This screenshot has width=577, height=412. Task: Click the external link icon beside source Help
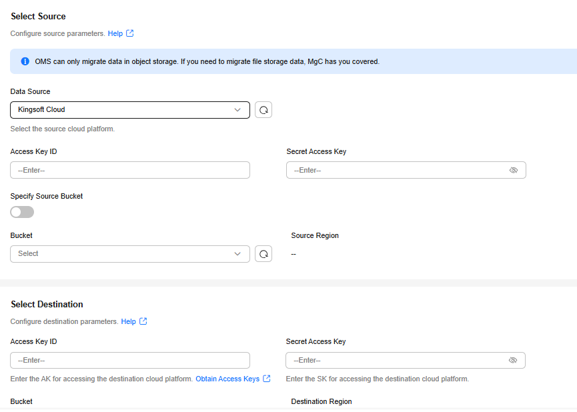[x=130, y=33]
